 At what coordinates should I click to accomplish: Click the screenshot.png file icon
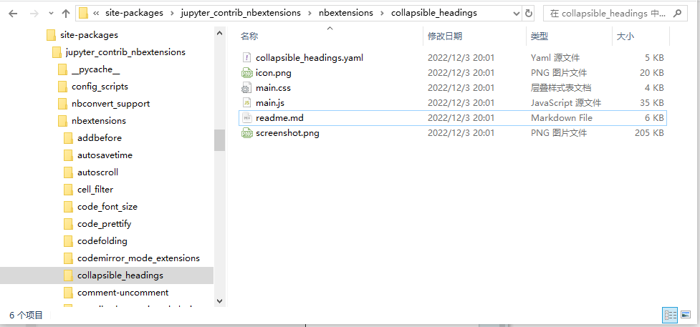[247, 133]
